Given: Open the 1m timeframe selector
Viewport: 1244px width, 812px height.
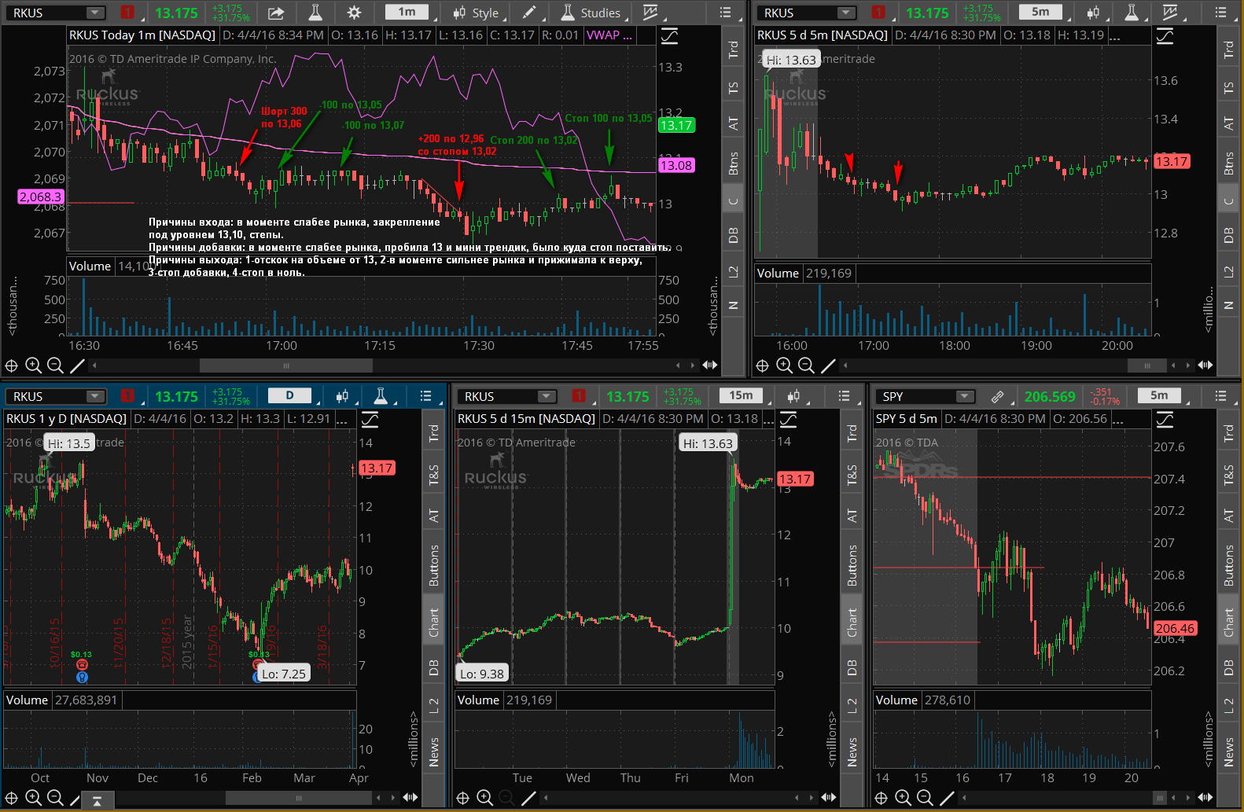Looking at the screenshot, I should [x=407, y=12].
